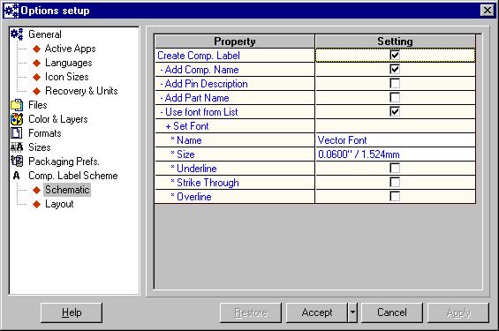Close the Options setup dialog
Screen dimensions: 499x331
click(x=488, y=11)
